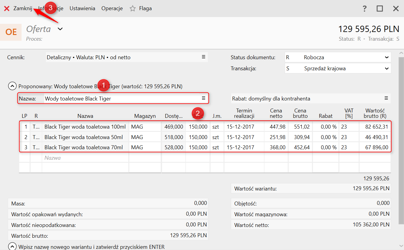Maximize the offer window
This screenshot has height=250, width=404.
(x=380, y=9)
